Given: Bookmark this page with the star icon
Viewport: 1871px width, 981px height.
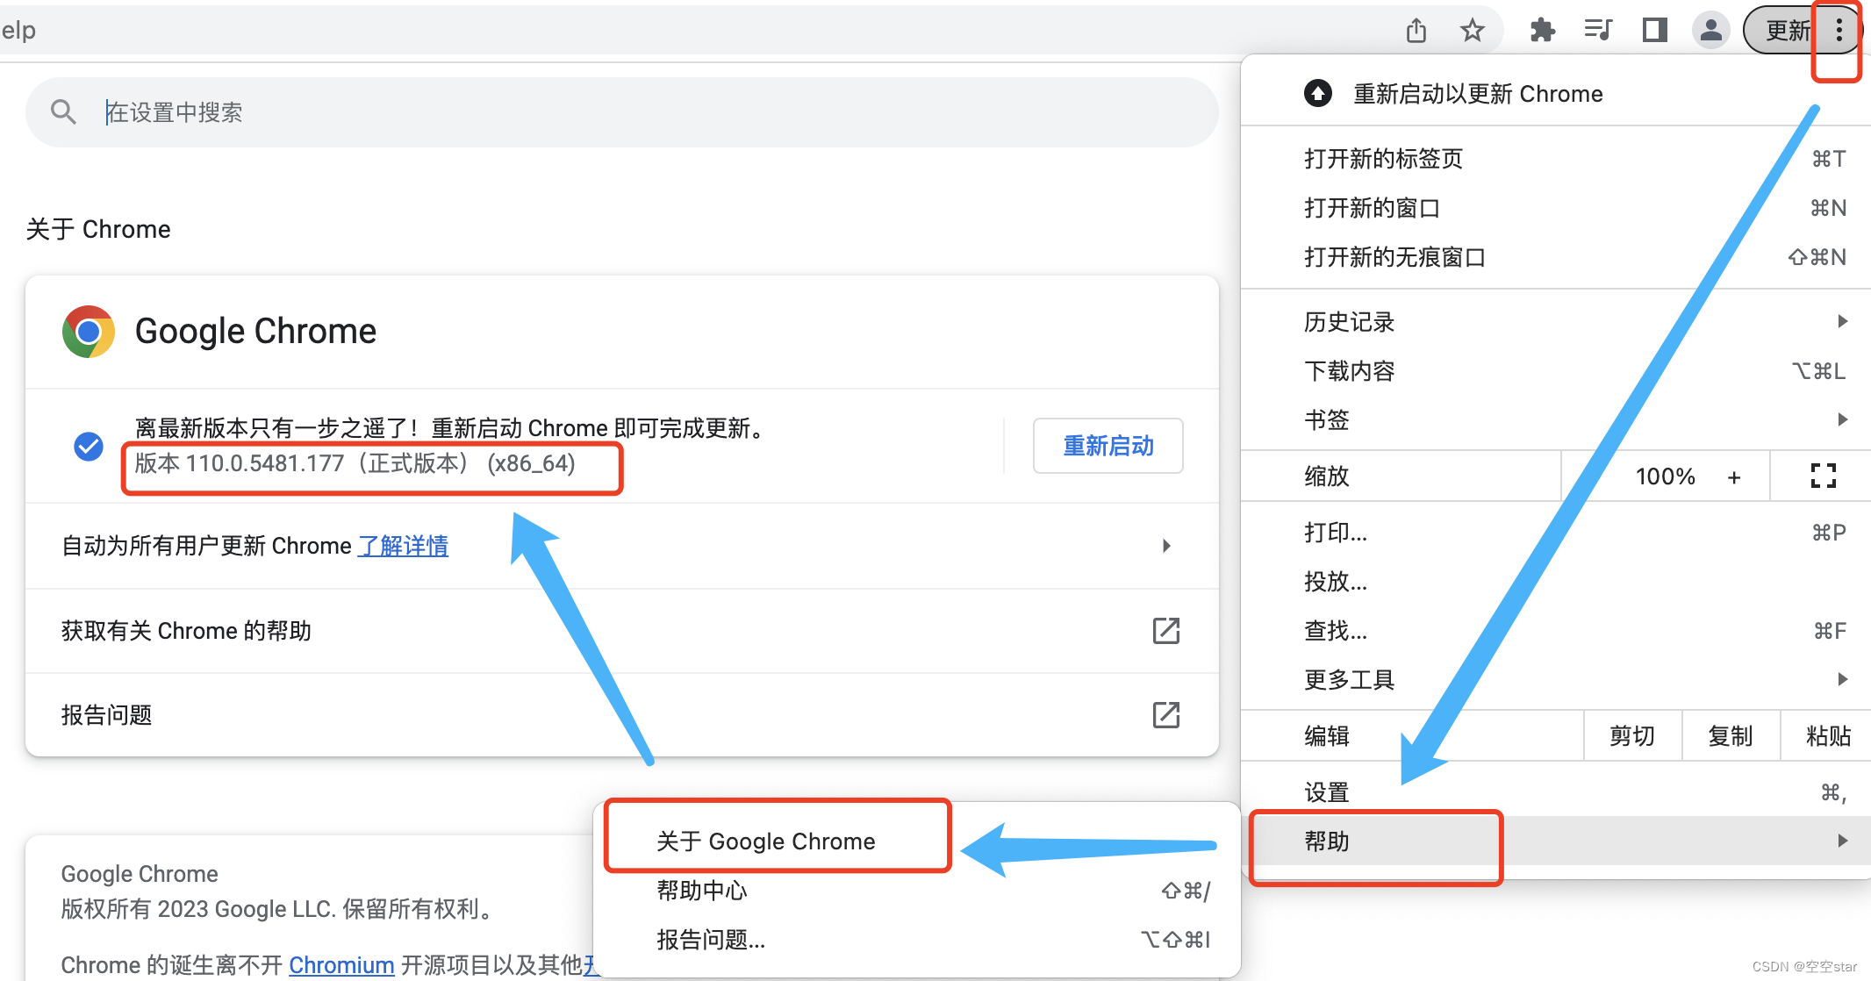Looking at the screenshot, I should click(x=1473, y=31).
